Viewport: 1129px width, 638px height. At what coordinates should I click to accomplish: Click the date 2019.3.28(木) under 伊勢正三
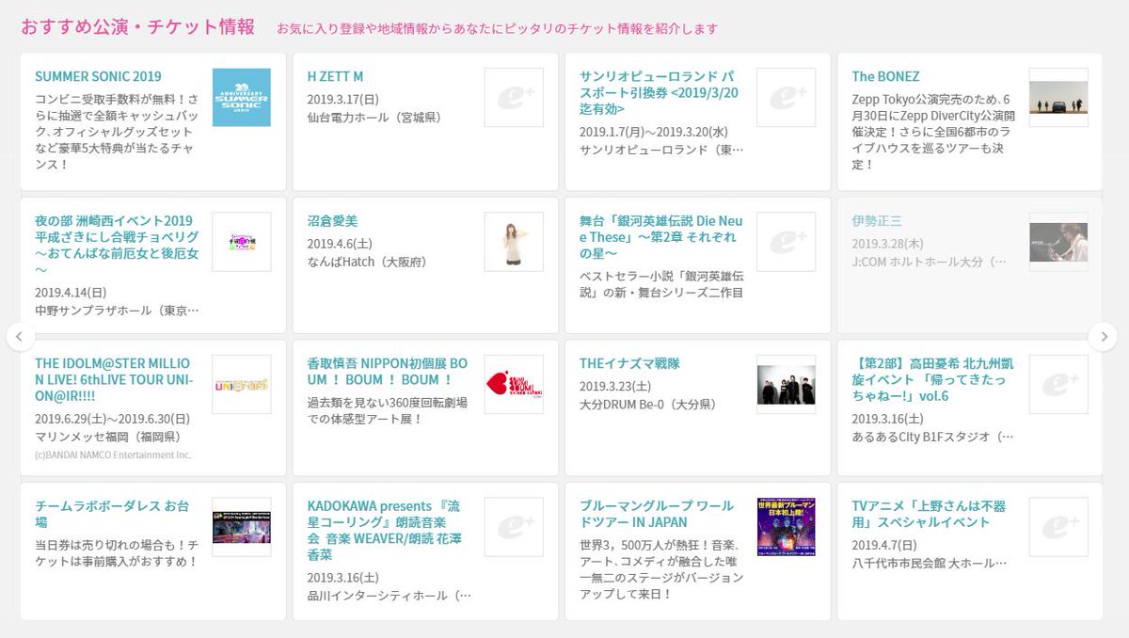coord(888,243)
